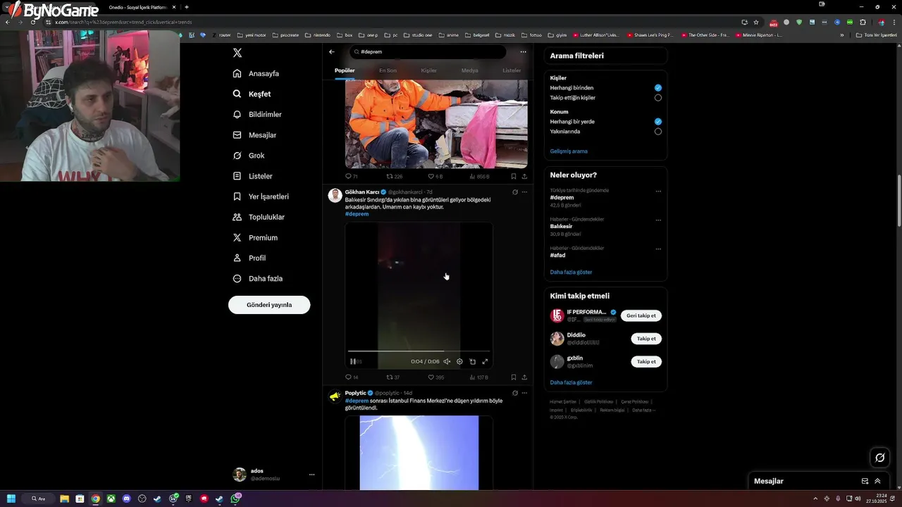Like the post with orange jacket photo

[435, 177]
